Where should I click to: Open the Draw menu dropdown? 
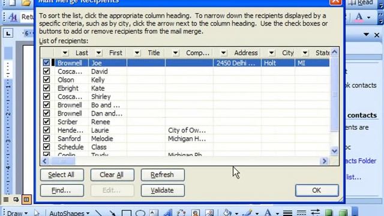[x=17, y=213]
